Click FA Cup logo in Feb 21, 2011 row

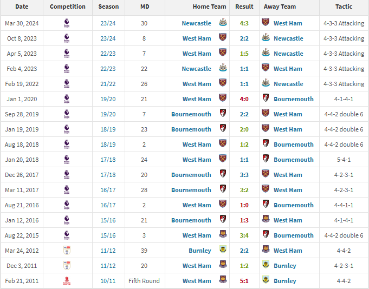tap(67, 280)
